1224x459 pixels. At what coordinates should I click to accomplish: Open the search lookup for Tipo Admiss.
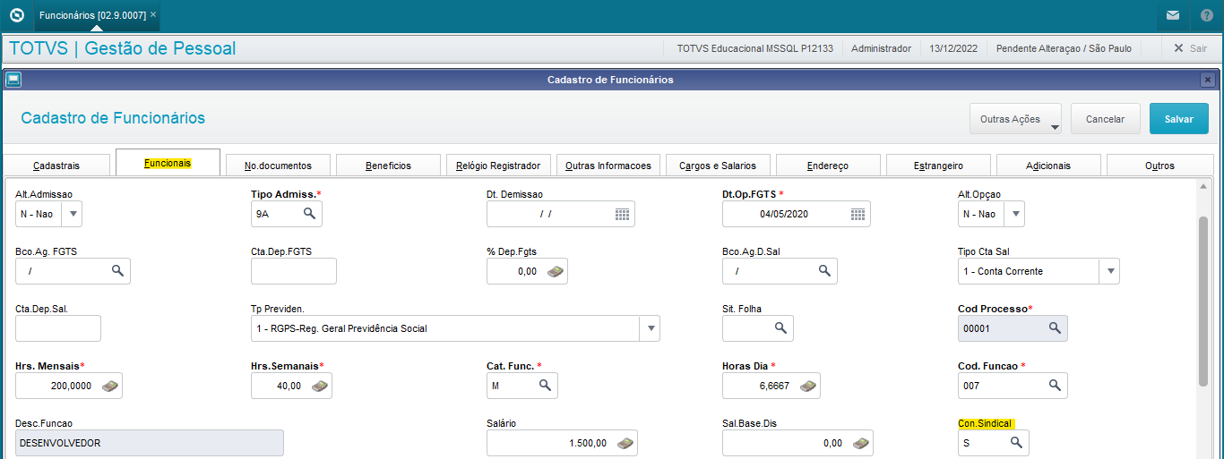(x=309, y=214)
